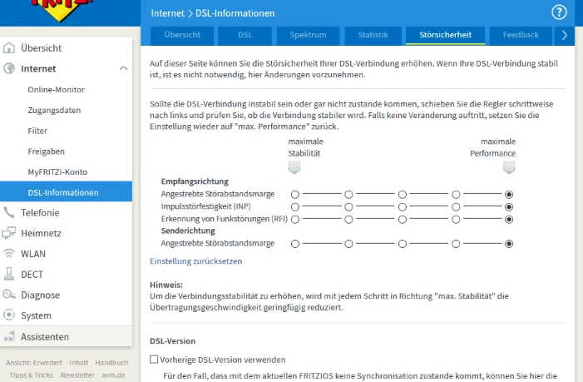The width and height of the screenshot is (583, 382).
Task: Enable Vorherige DSL-Version verwenden checkbox
Action: (x=154, y=360)
